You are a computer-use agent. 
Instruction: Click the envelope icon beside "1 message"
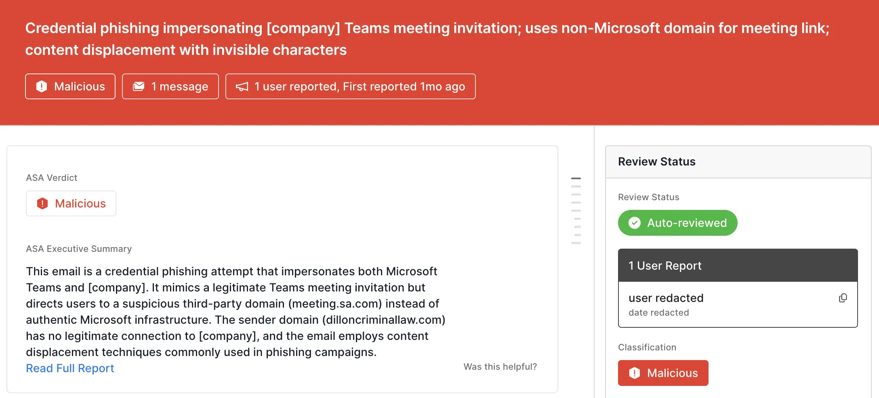point(139,86)
